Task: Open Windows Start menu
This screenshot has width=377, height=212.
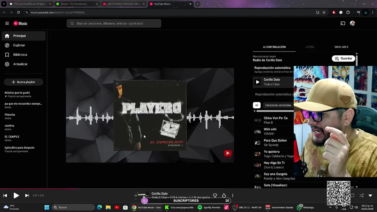Action: [x=47, y=207]
